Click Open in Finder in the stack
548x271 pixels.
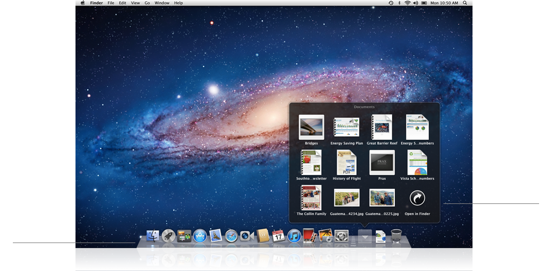(x=417, y=198)
